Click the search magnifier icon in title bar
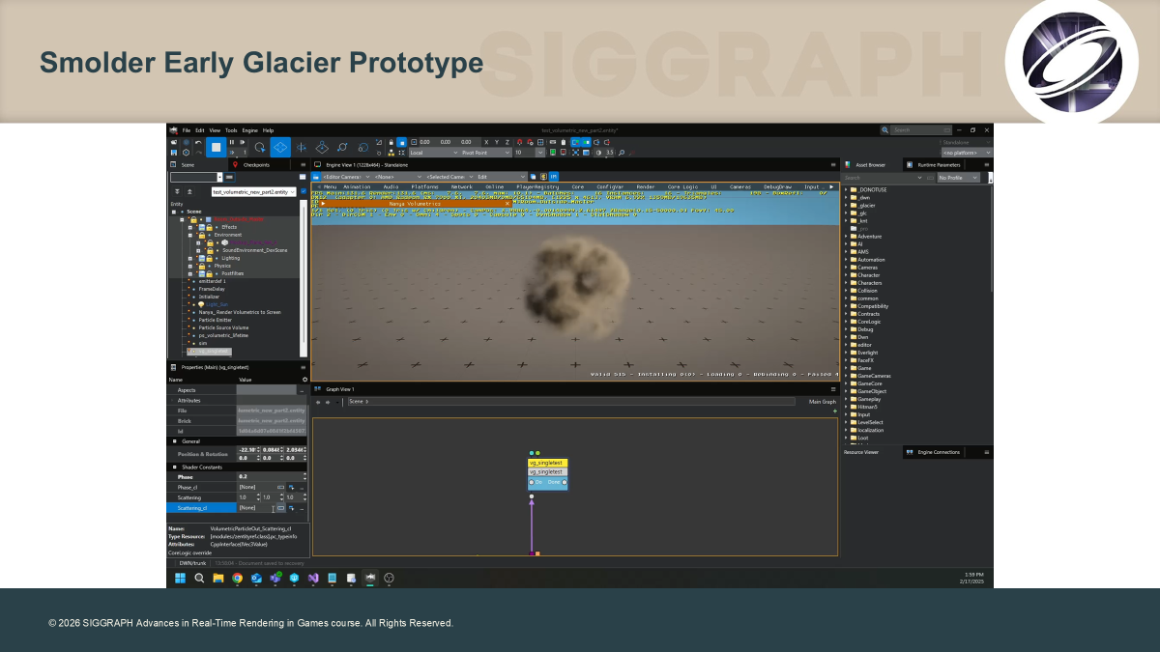Image resolution: width=1160 pixels, height=652 pixels. 884,129
